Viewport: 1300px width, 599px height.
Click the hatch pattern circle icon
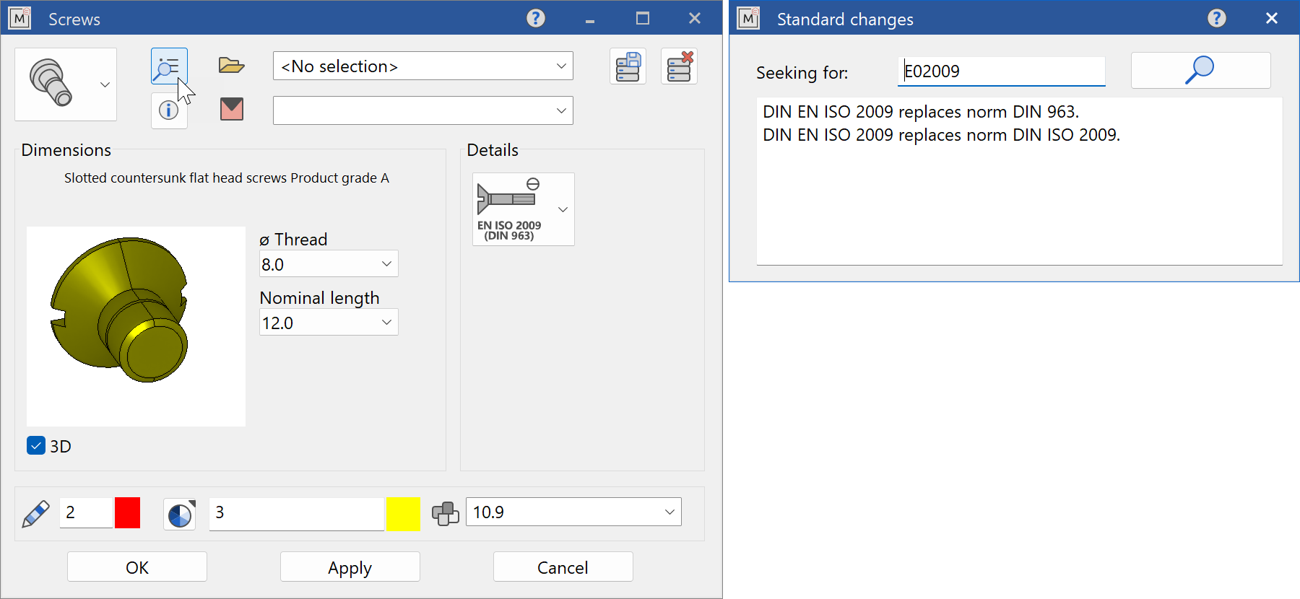coord(180,514)
